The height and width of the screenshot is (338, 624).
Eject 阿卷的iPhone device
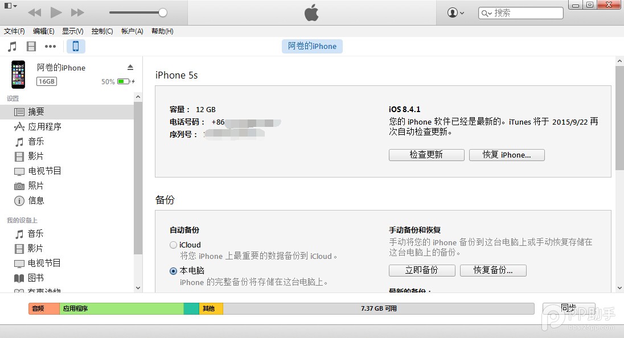[x=130, y=67]
